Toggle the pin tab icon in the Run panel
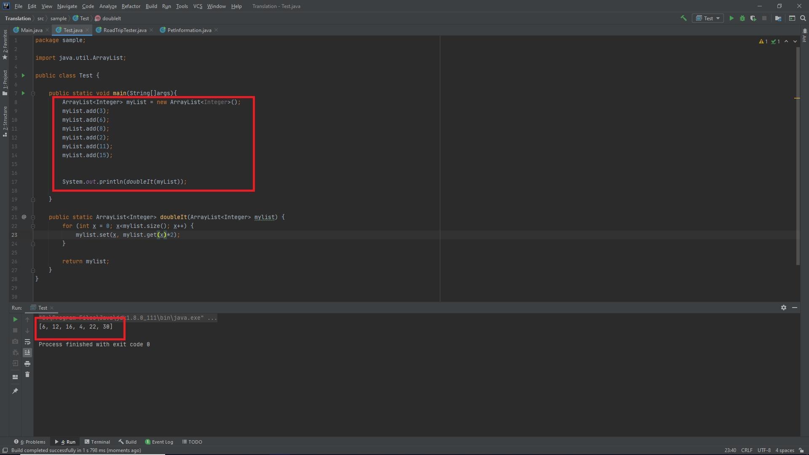This screenshot has height=455, width=809. 15,391
